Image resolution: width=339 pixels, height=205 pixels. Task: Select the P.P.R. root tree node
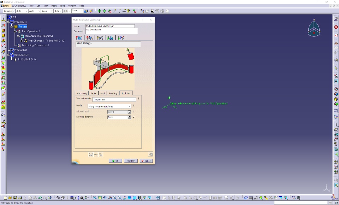(14, 17)
